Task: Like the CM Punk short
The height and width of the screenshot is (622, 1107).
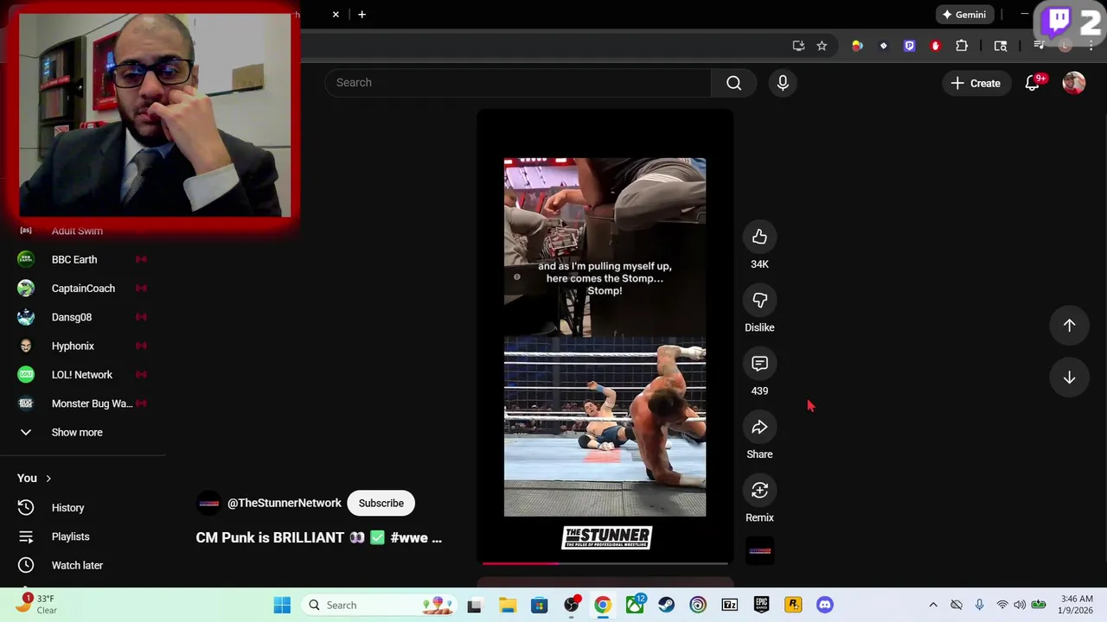Action: coord(759,237)
